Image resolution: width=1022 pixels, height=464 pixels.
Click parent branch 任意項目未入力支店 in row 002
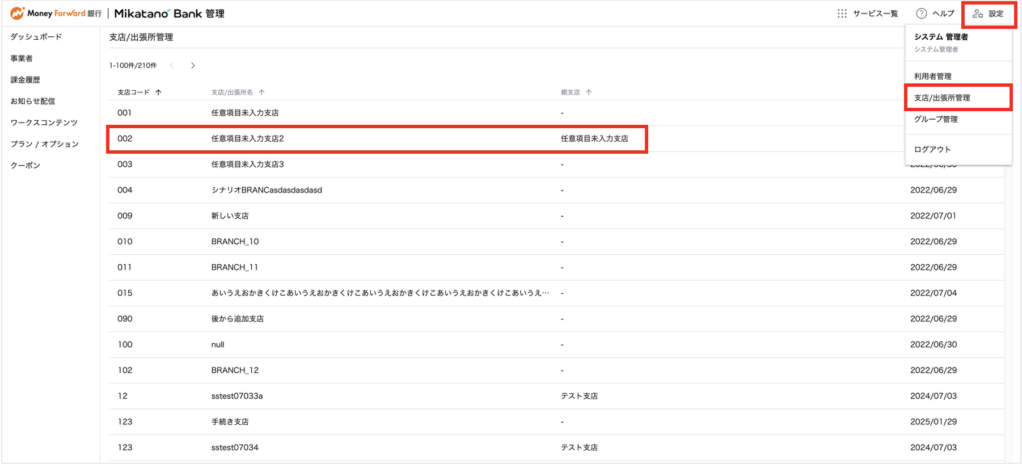coord(594,138)
